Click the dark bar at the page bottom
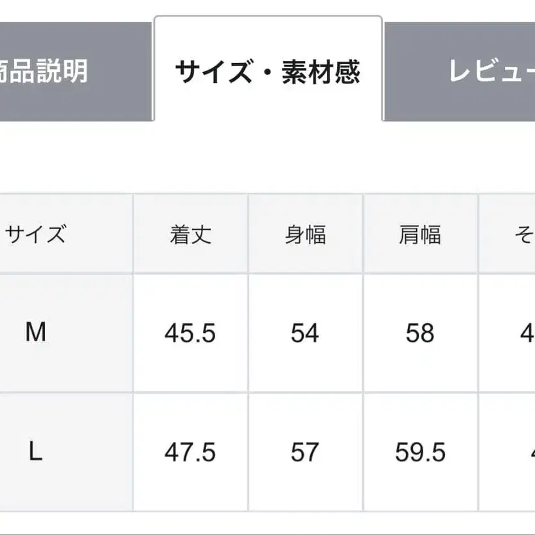This screenshot has height=535, width=535. tap(267, 532)
